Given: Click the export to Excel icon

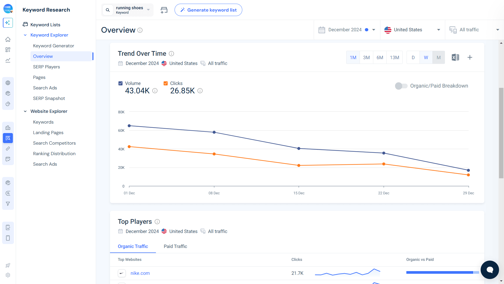Looking at the screenshot, I should point(455,57).
